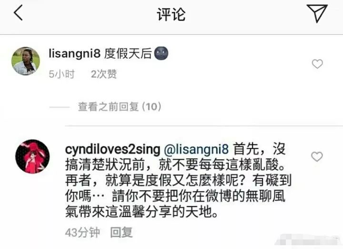Go back using the left chevron arrow

[18, 13]
